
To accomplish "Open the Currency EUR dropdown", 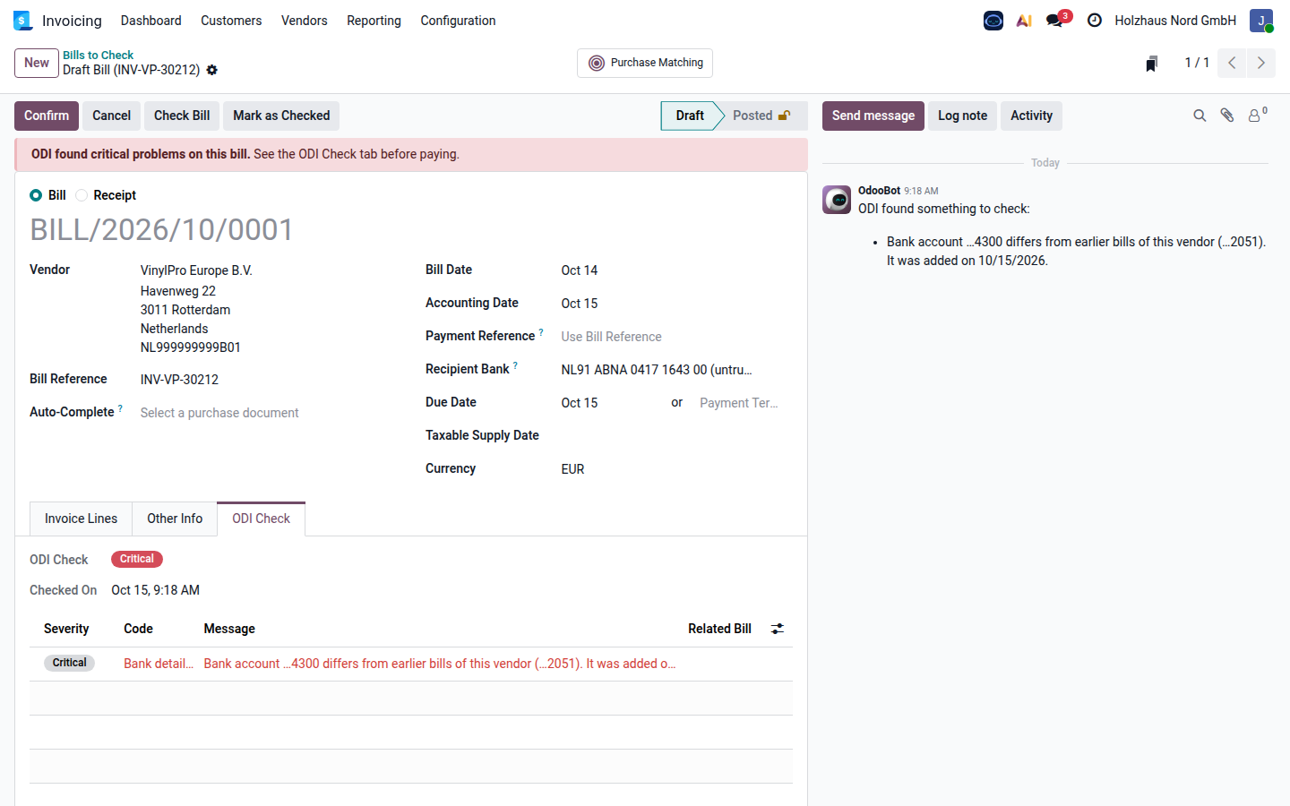I will [x=675, y=469].
